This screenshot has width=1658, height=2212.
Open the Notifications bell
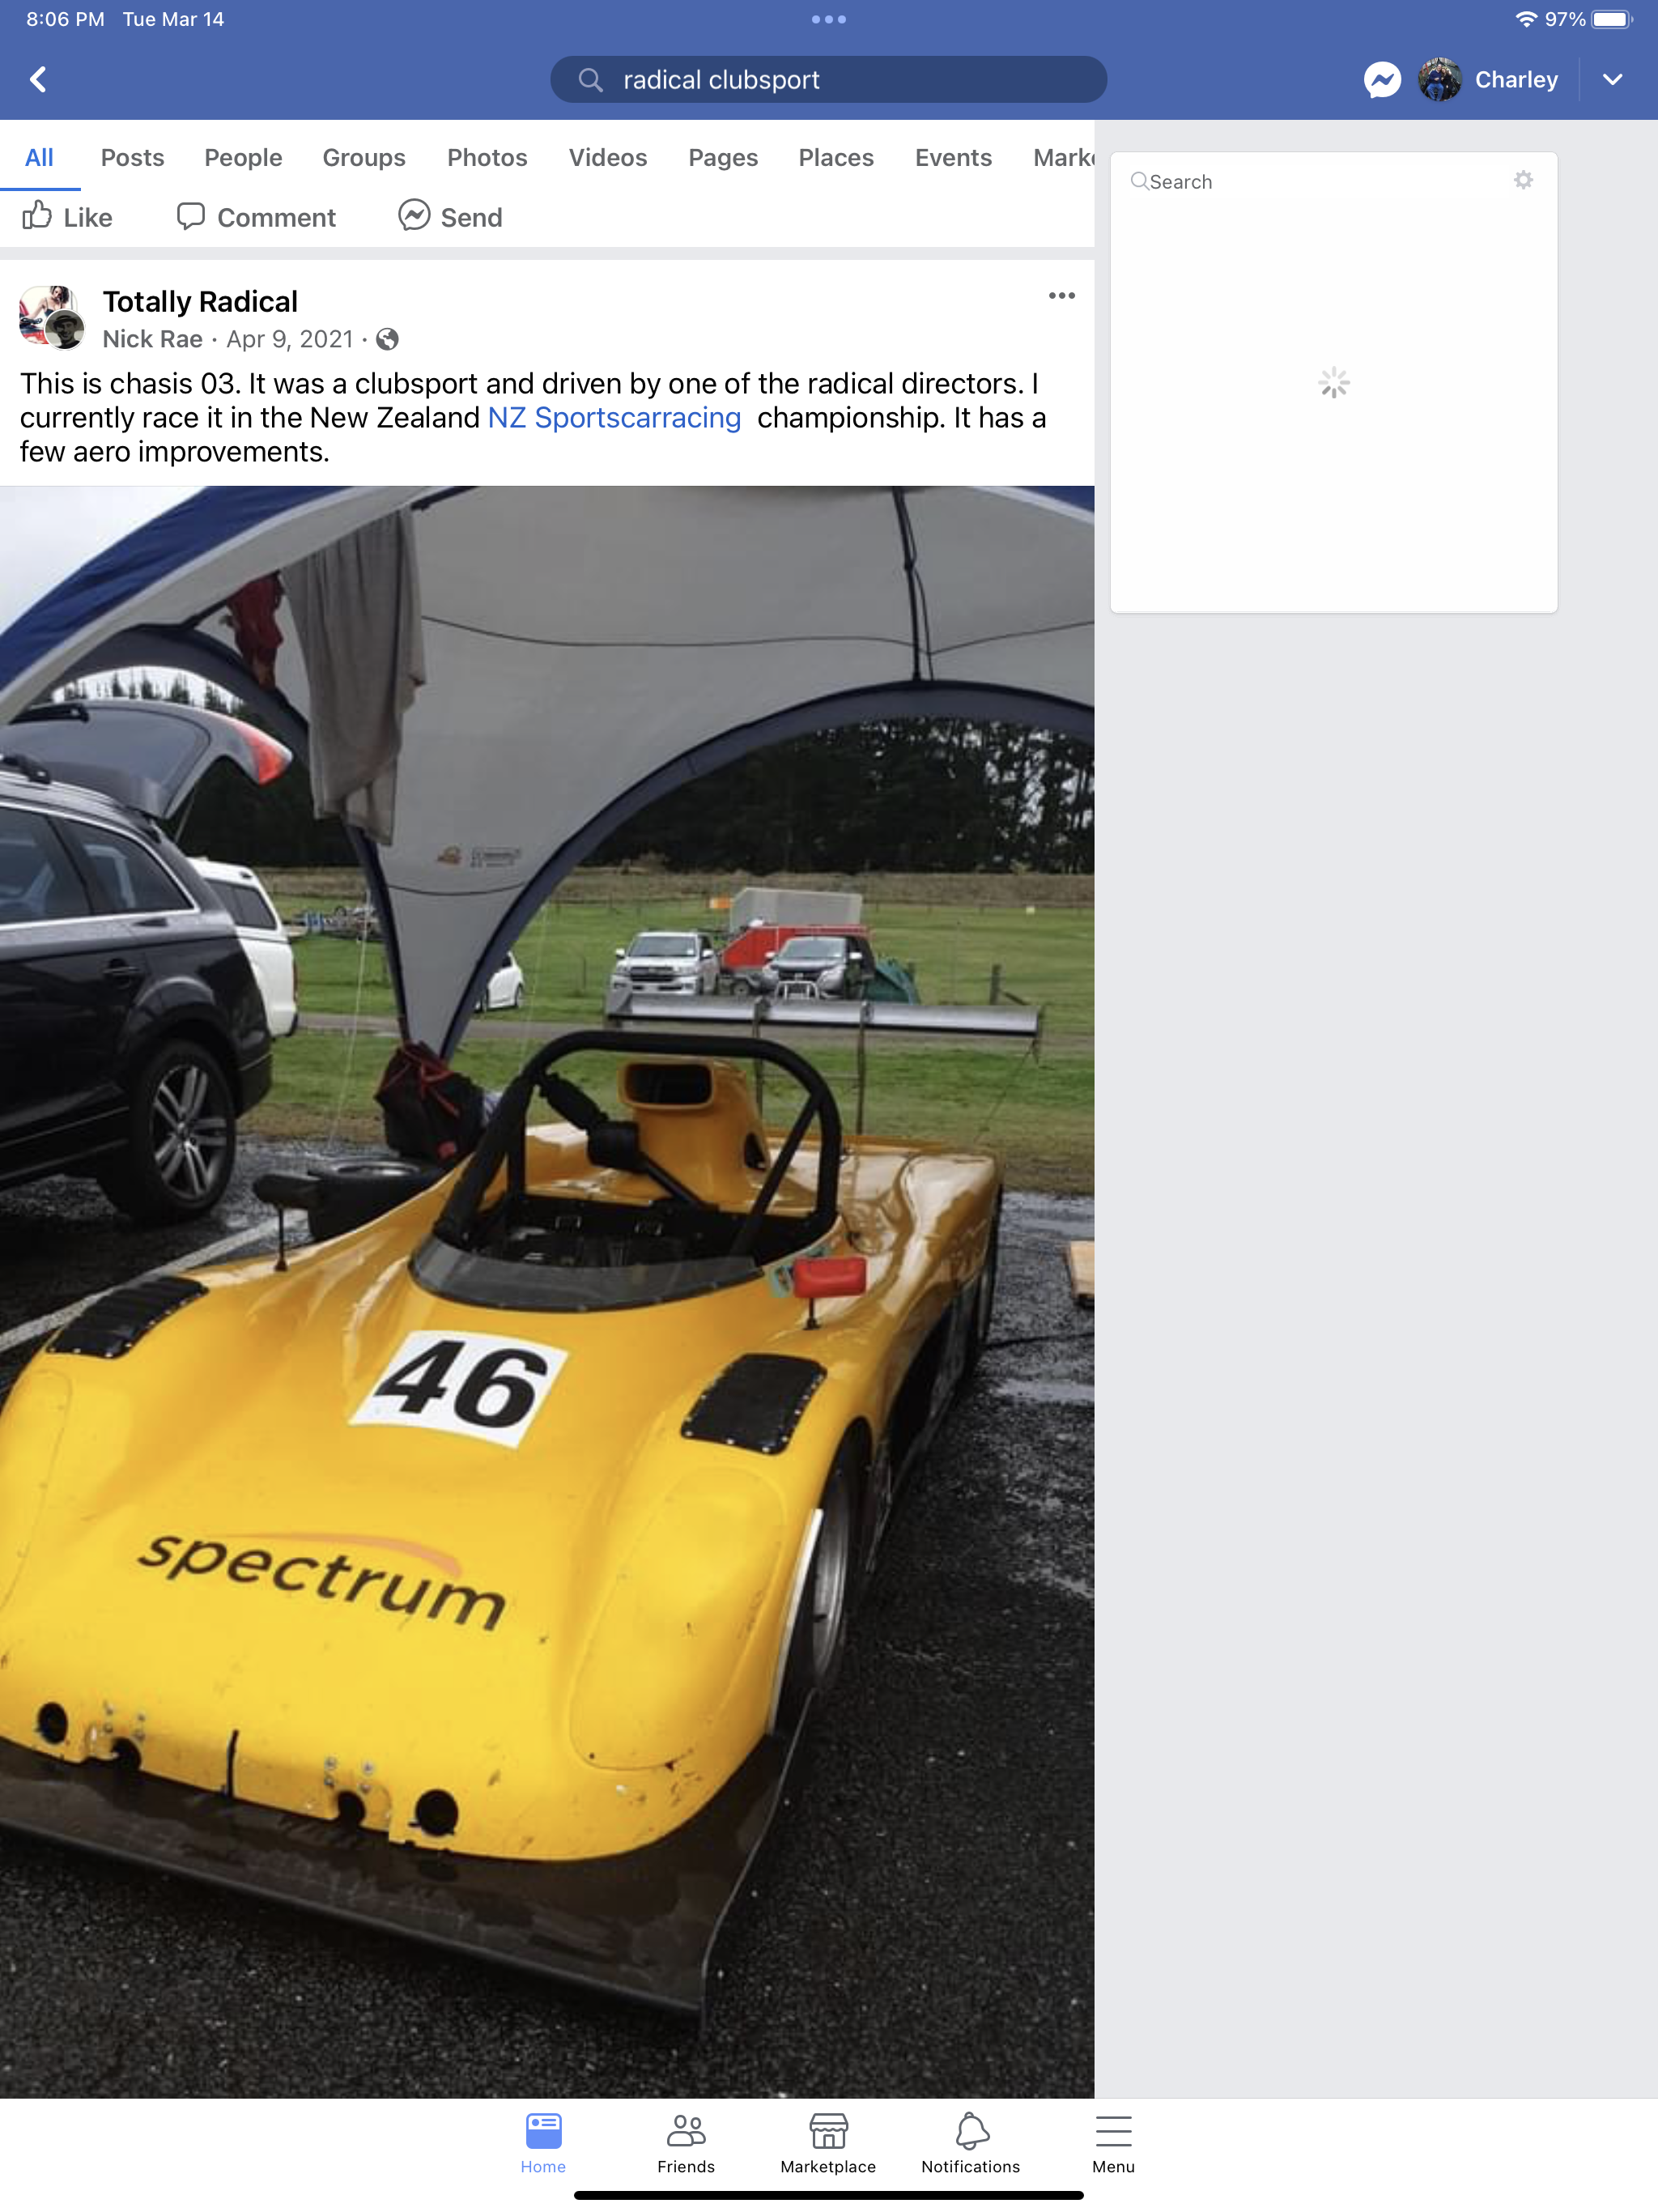970,2143
